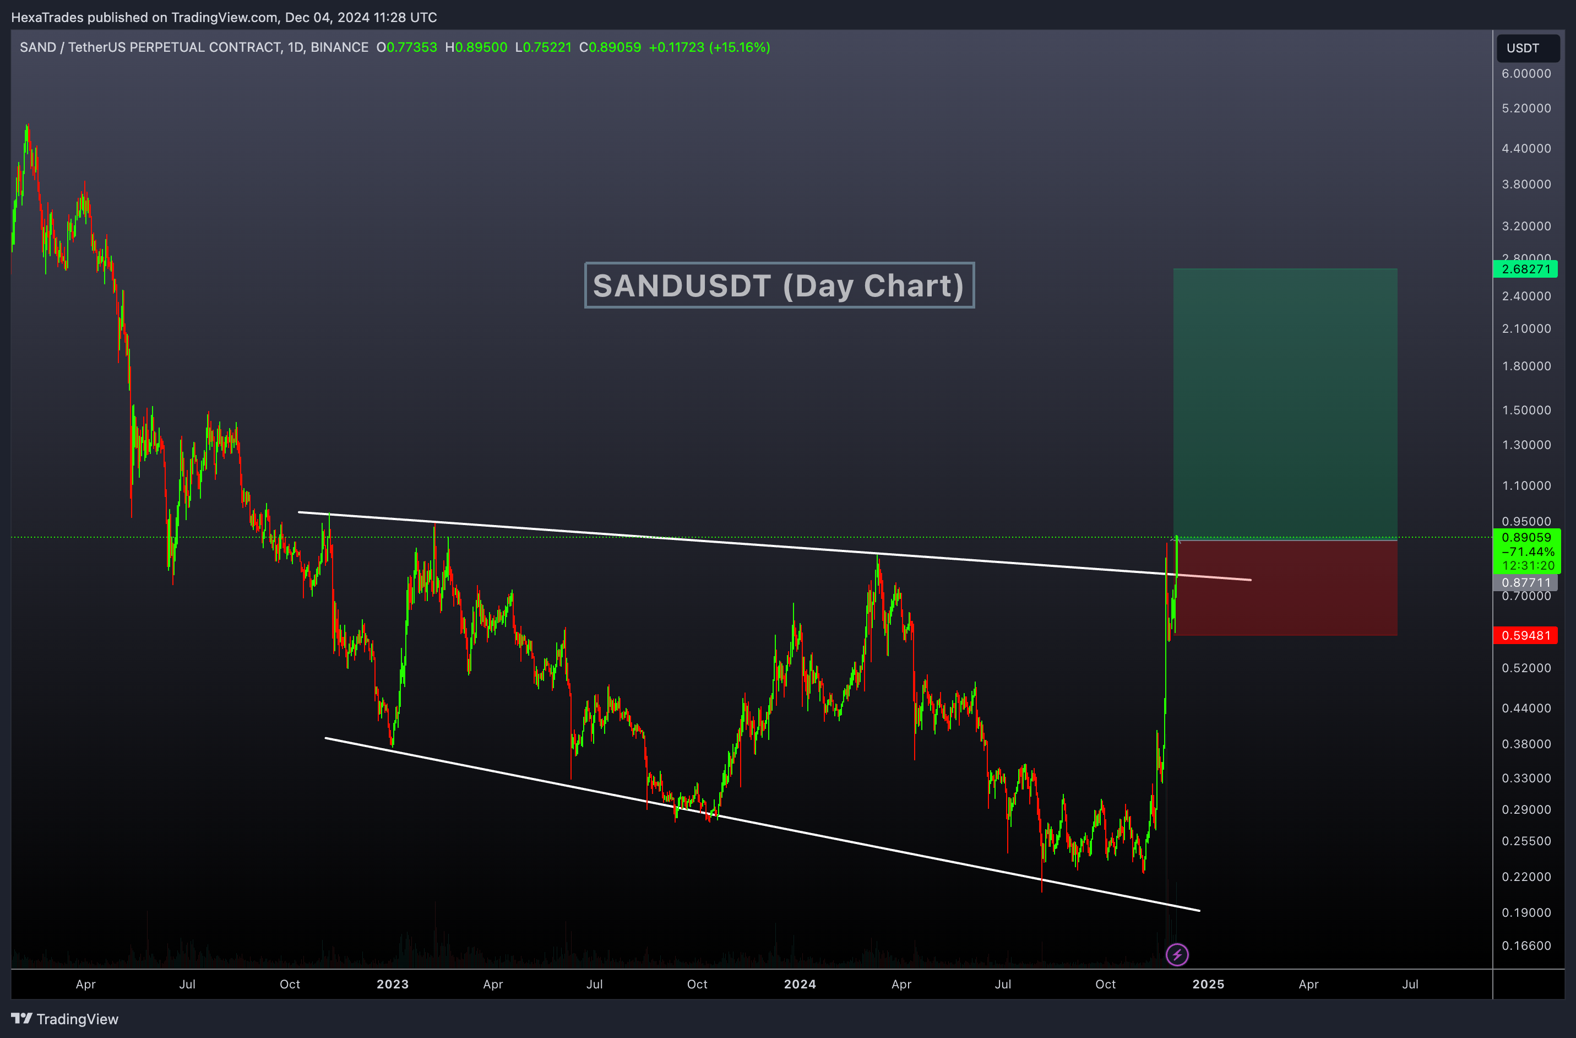Click the 0.22000 price axis label

(1526, 877)
